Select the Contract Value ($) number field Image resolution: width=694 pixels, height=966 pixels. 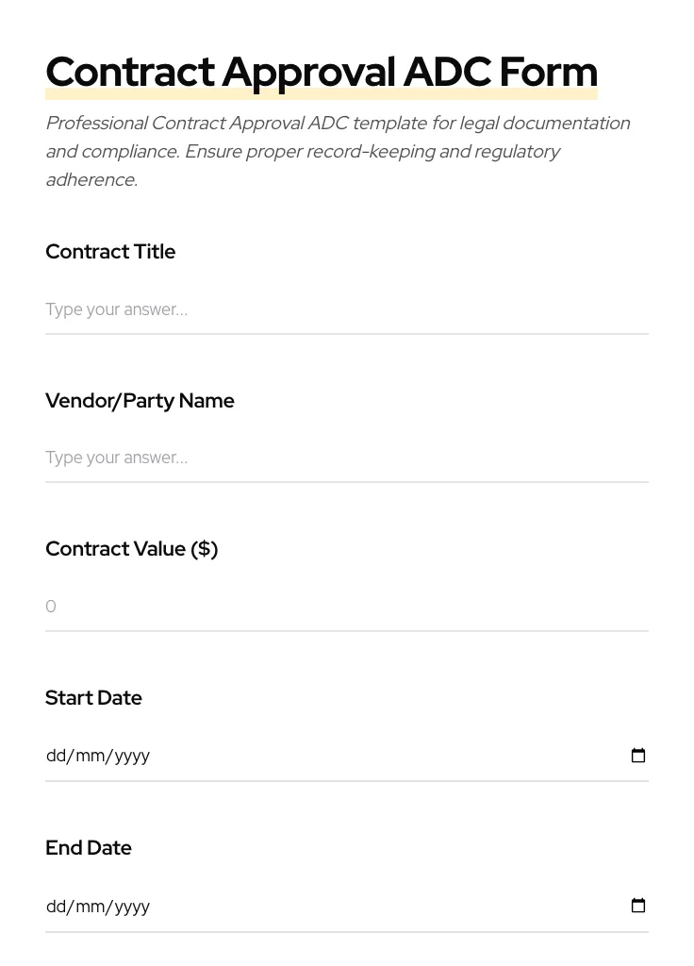346,607
